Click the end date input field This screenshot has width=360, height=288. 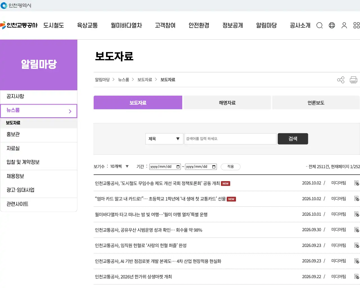pyautogui.click(x=201, y=167)
